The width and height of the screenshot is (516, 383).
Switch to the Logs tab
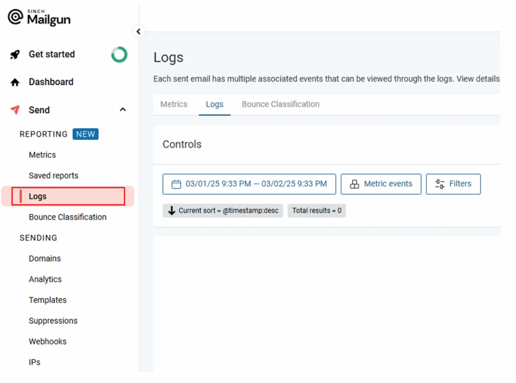[x=215, y=104]
